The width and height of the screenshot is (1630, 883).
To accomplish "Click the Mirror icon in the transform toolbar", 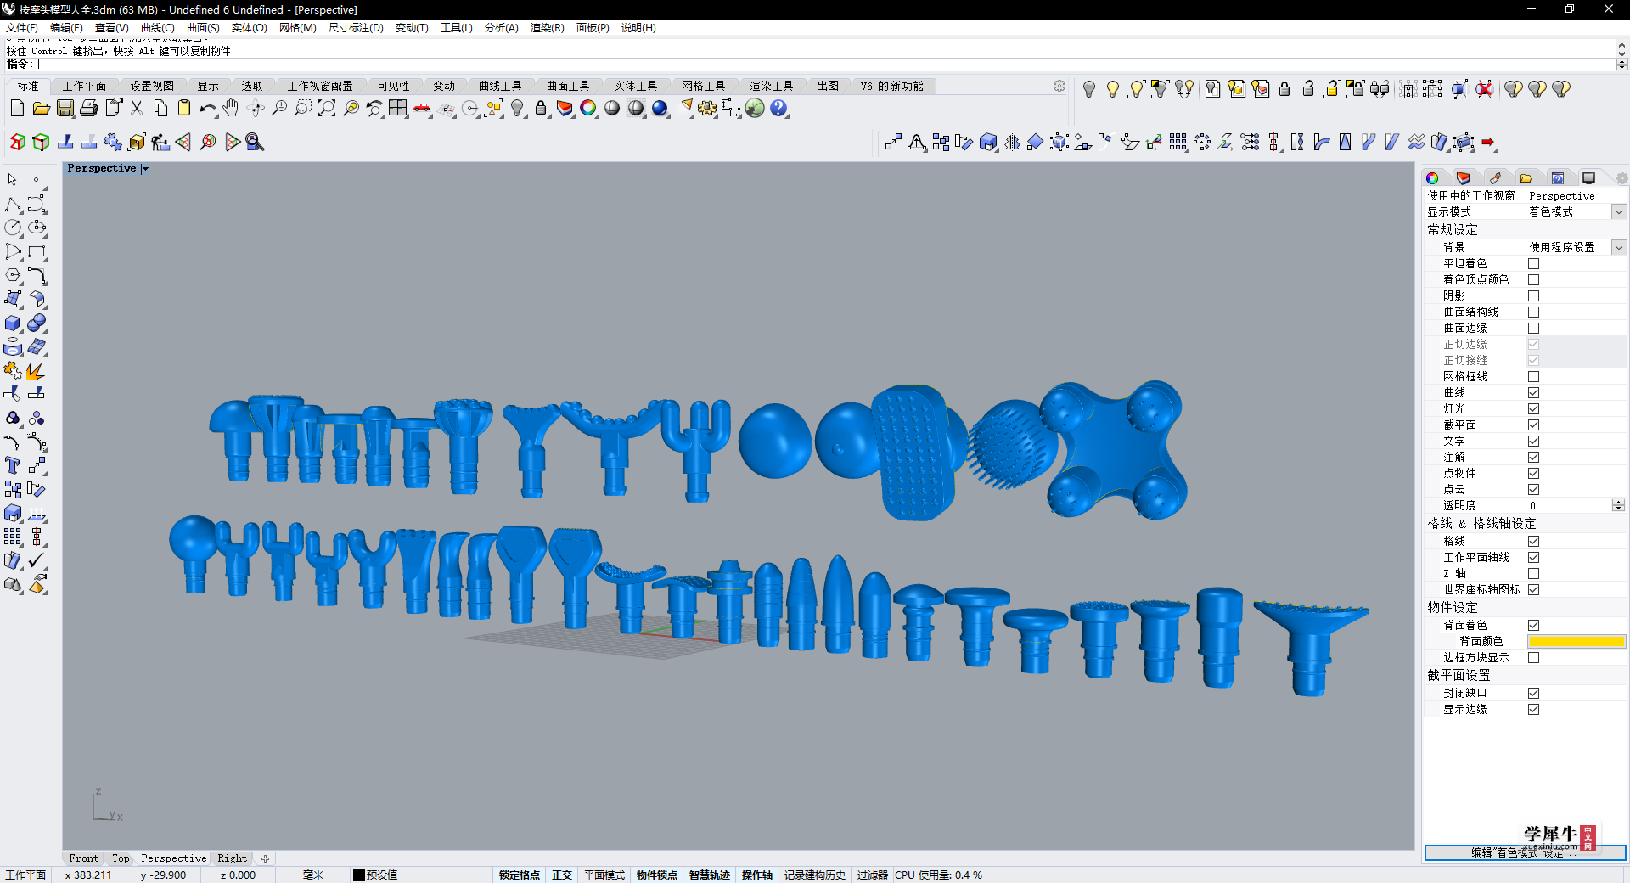I will pyautogui.click(x=1012, y=143).
